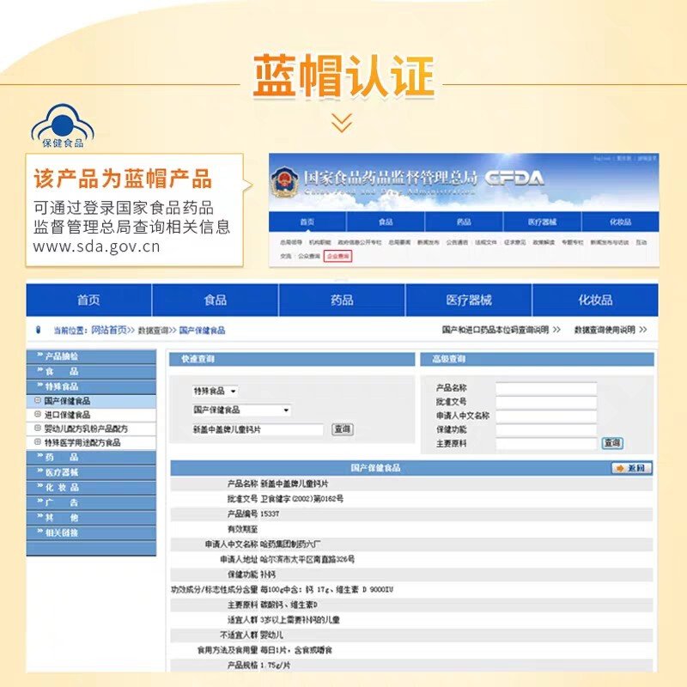Viewport: 687px width, 687px height.
Task: Click the blue marker icon before 当前位置
Action: click(38, 330)
